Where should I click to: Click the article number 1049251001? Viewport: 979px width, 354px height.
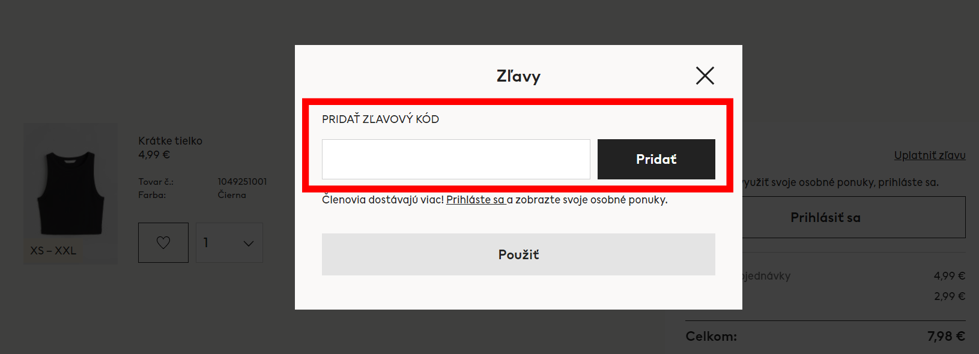(243, 181)
